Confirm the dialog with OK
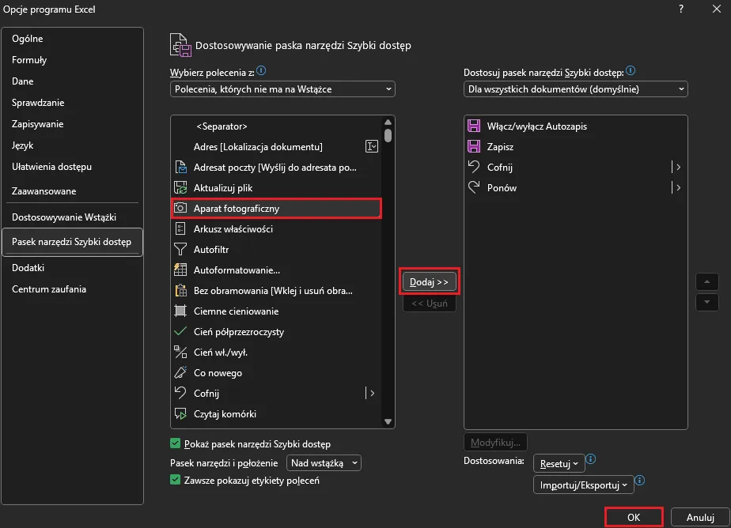This screenshot has height=528, width=731. click(x=634, y=517)
